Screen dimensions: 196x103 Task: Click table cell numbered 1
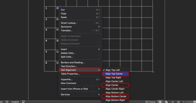click(x=50, y=12)
